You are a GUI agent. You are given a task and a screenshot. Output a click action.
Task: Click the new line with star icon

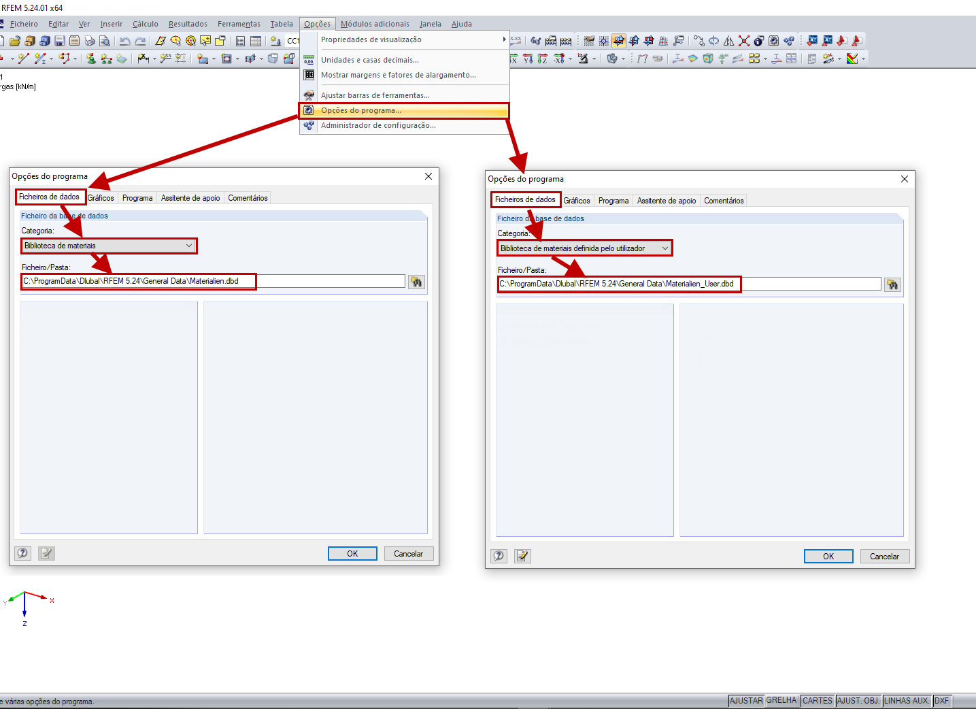click(x=24, y=59)
